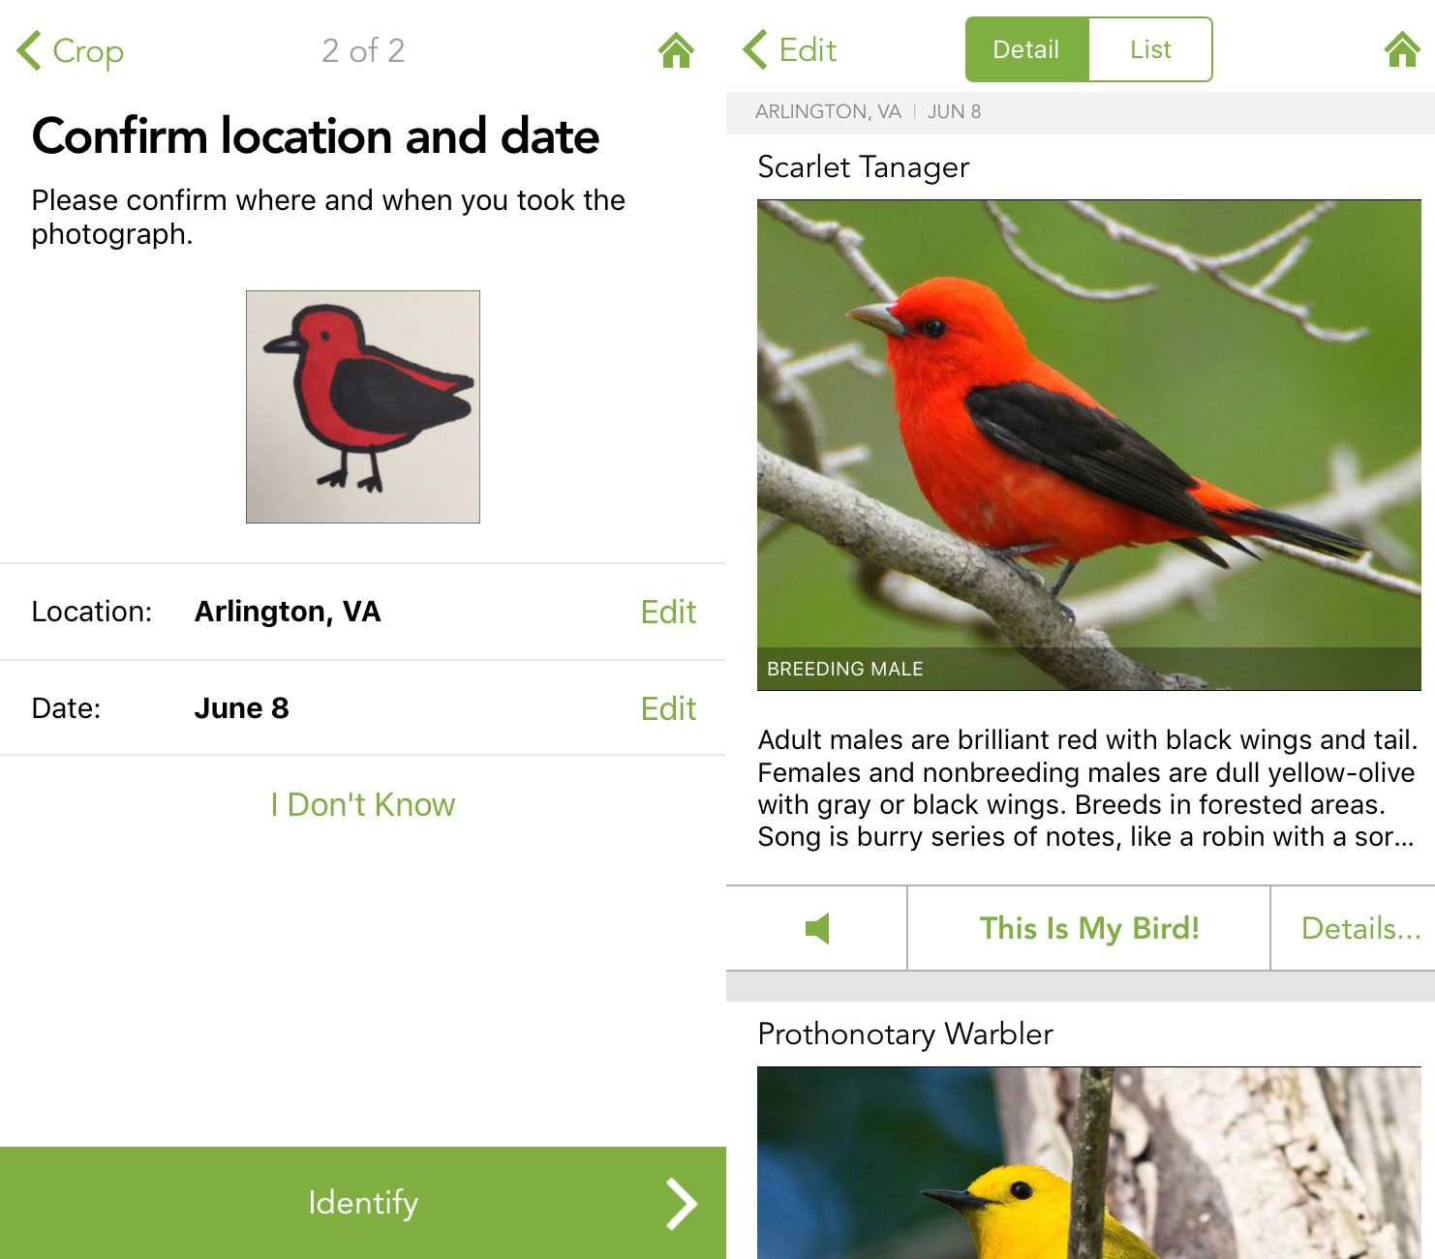Tap the Identify forward arrow
Image resolution: width=1435 pixels, height=1259 pixels.
click(x=682, y=1204)
